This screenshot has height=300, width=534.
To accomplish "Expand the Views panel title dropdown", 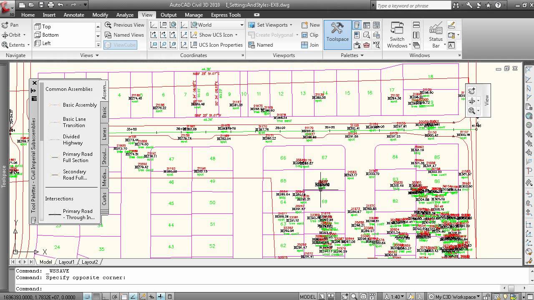I will tap(89, 55).
